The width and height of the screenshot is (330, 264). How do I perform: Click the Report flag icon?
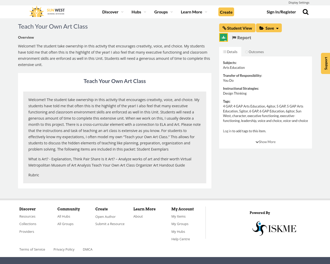(x=234, y=38)
